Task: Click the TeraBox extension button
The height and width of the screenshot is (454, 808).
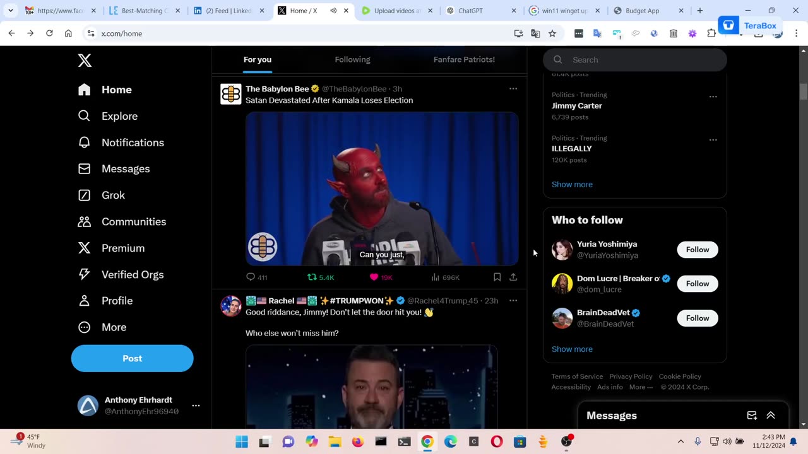Action: (749, 25)
